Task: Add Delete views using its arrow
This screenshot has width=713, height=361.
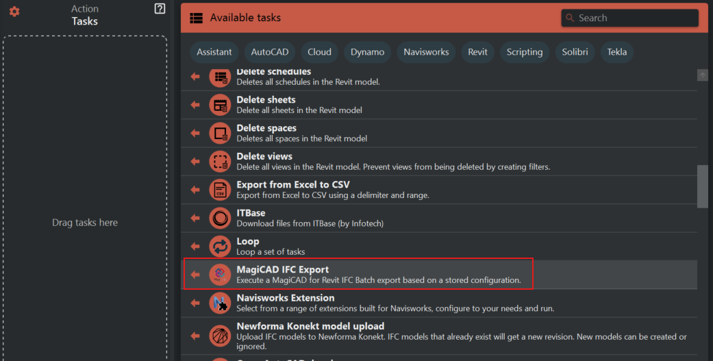Action: point(195,162)
